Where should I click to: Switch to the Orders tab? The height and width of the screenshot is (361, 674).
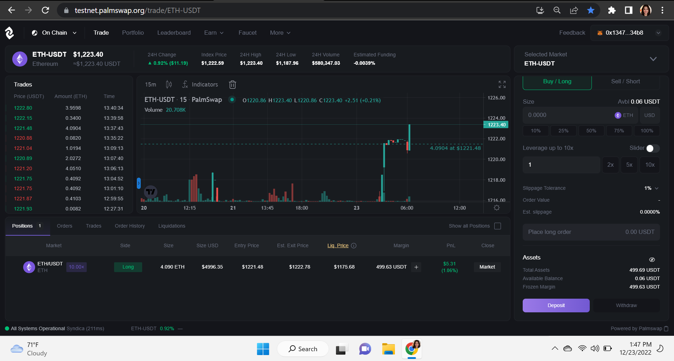point(65,226)
